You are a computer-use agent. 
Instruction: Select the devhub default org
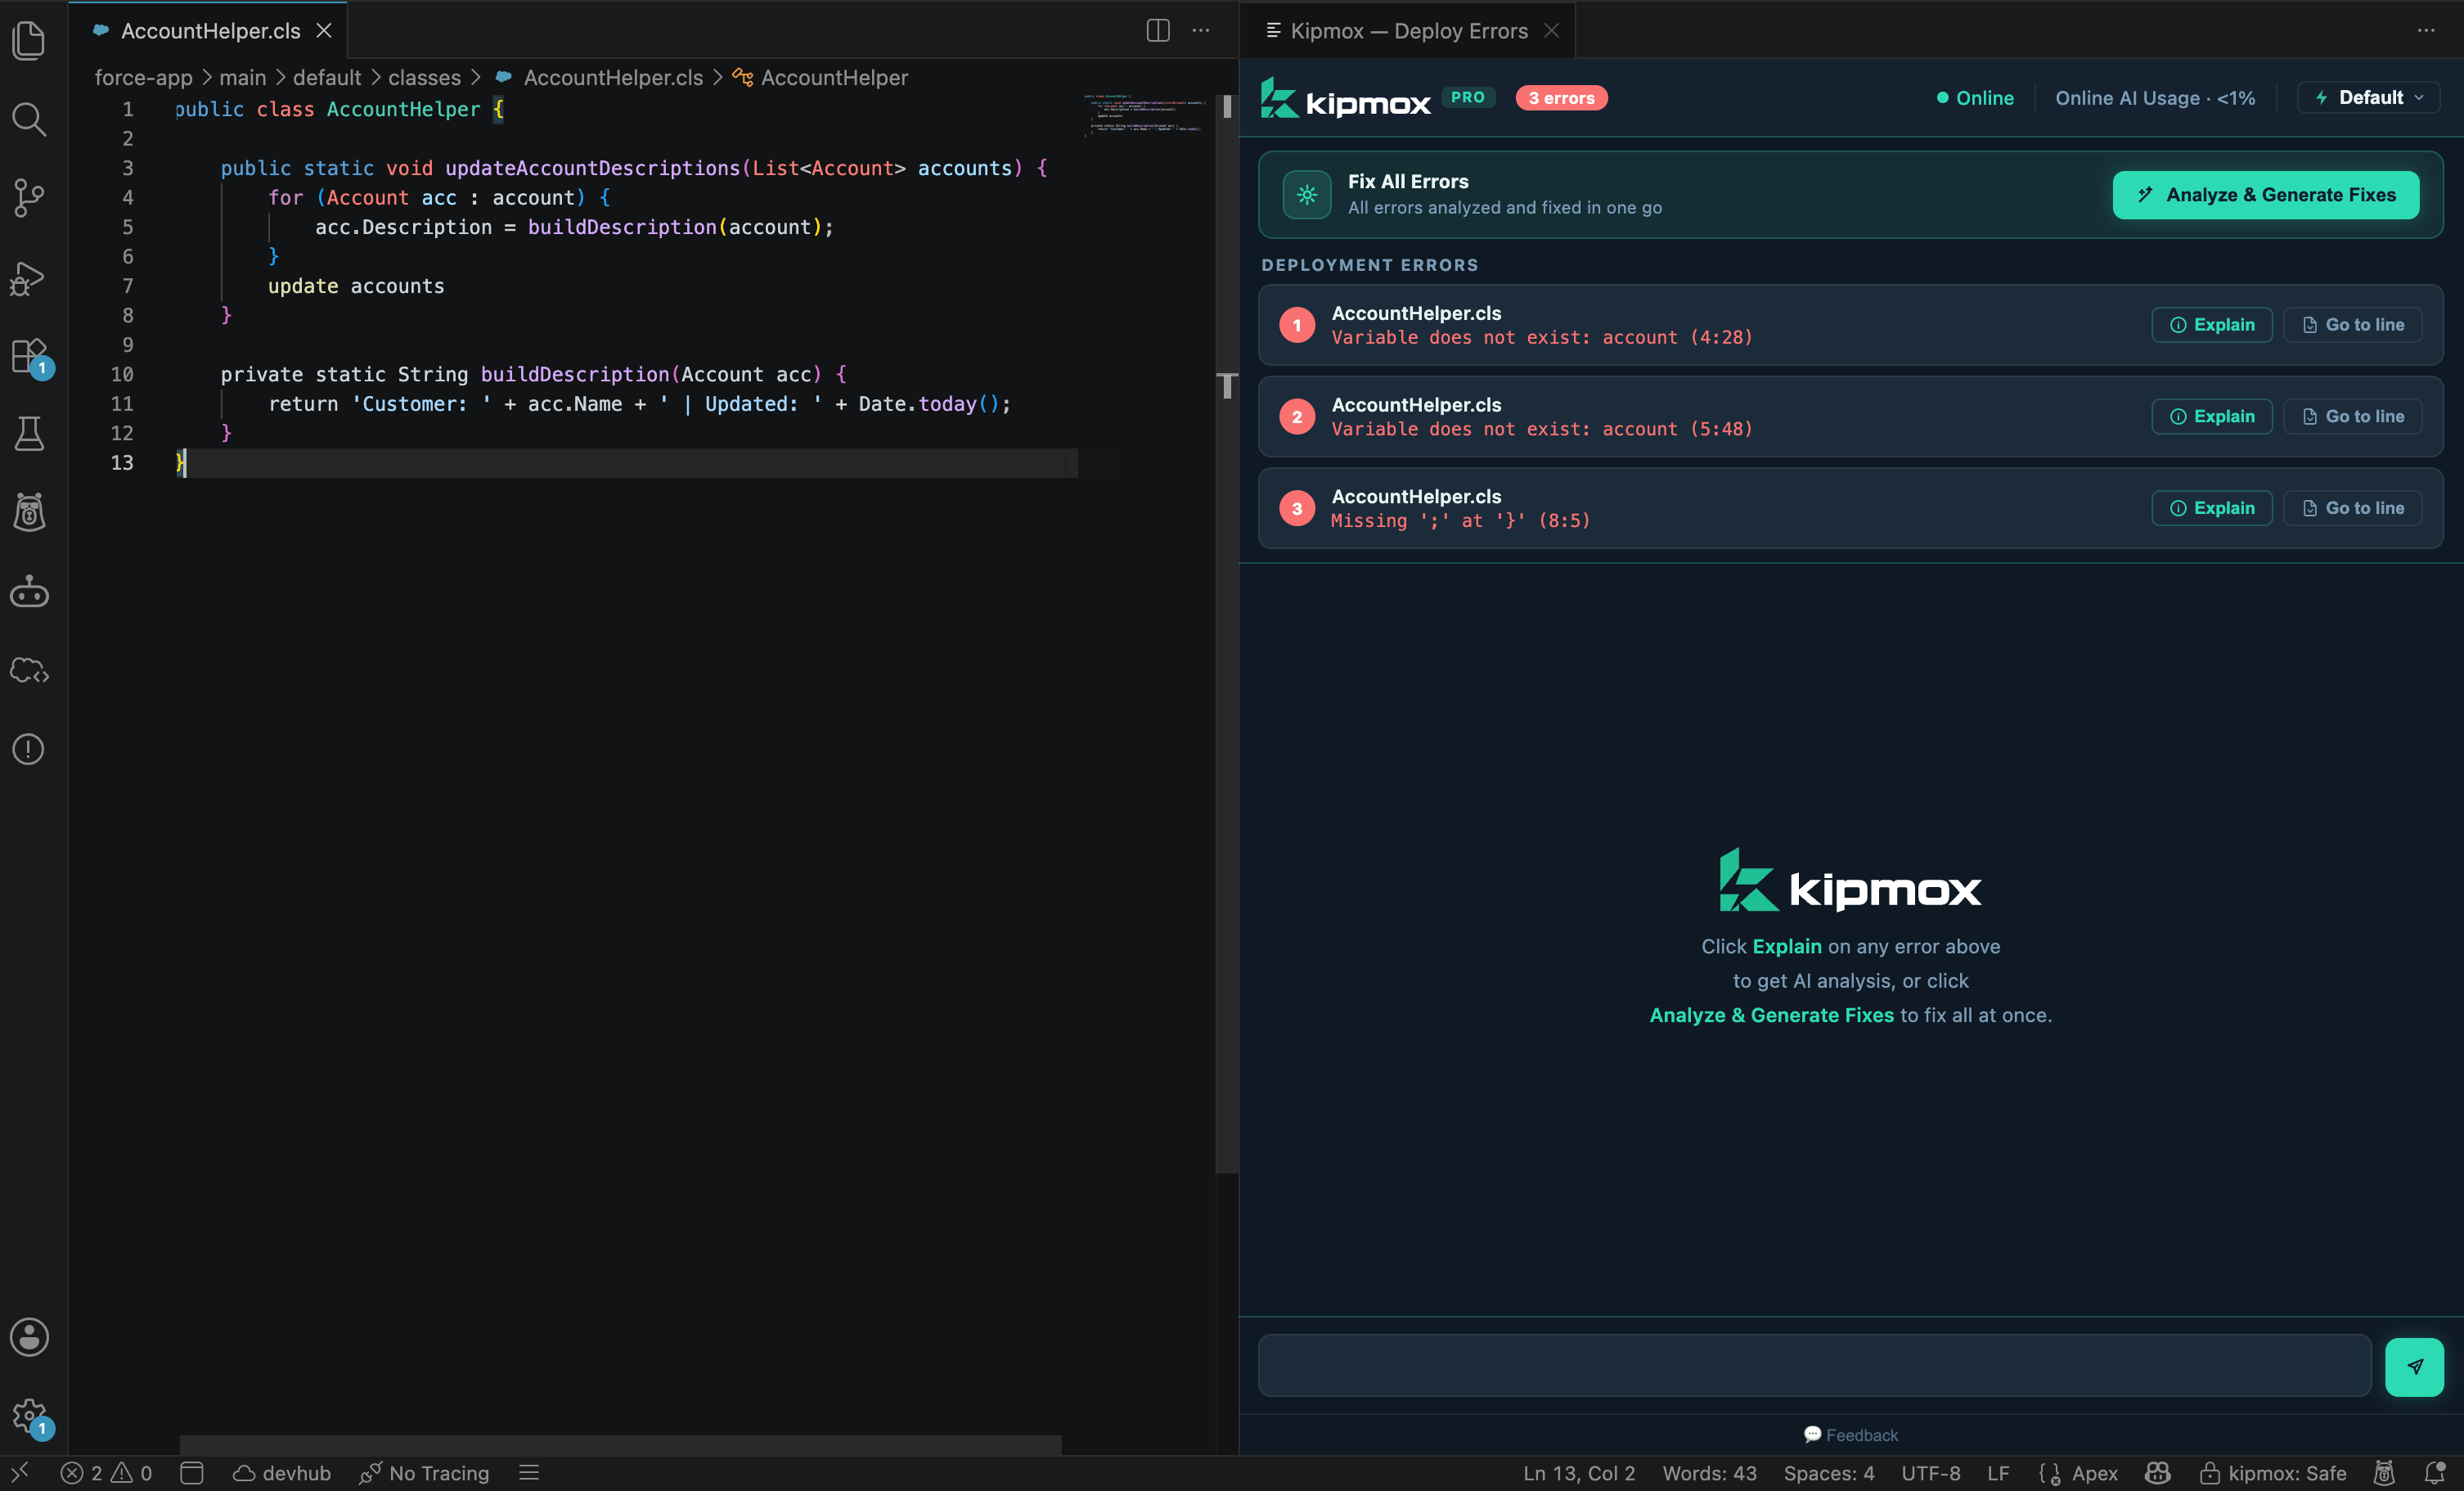282,1473
